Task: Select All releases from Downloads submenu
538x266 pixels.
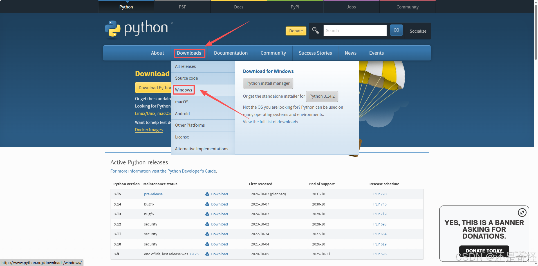Action: 203,66
